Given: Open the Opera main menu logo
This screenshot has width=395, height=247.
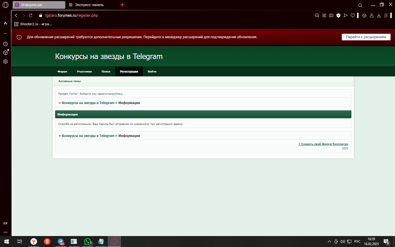Looking at the screenshot, I should pos(5,5).
